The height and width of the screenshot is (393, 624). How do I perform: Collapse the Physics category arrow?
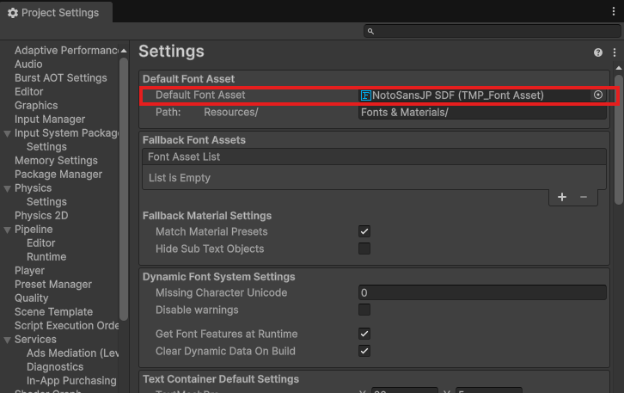[x=7, y=188]
